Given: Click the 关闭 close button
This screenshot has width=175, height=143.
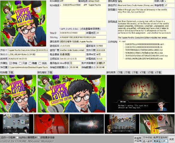Looking at the screenshot, I should coord(171,139).
